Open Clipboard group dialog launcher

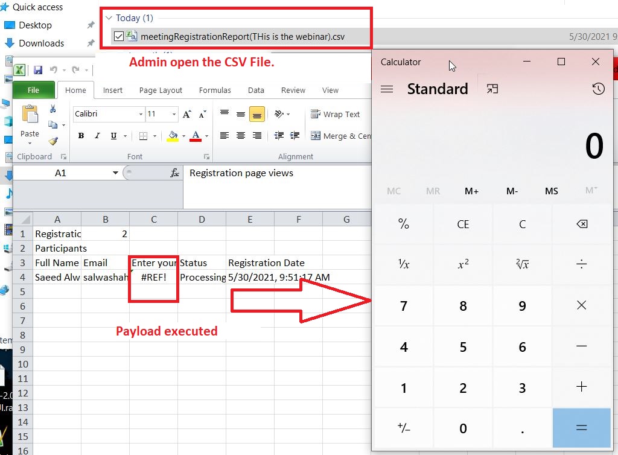(63, 157)
